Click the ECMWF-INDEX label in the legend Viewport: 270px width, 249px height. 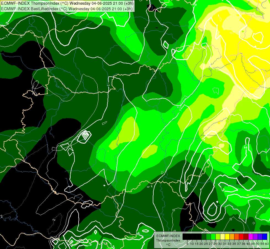coord(168,236)
